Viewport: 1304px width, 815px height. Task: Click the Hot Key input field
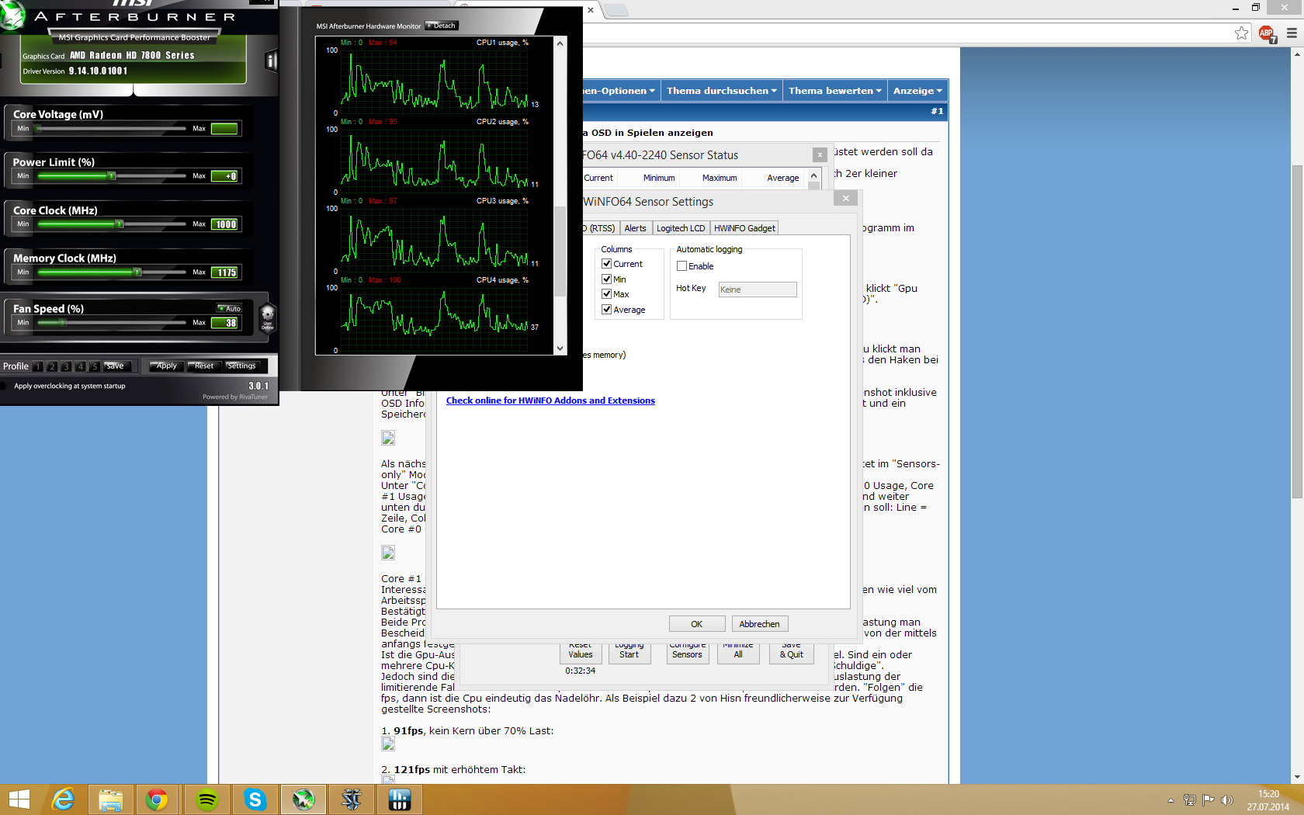click(x=757, y=290)
